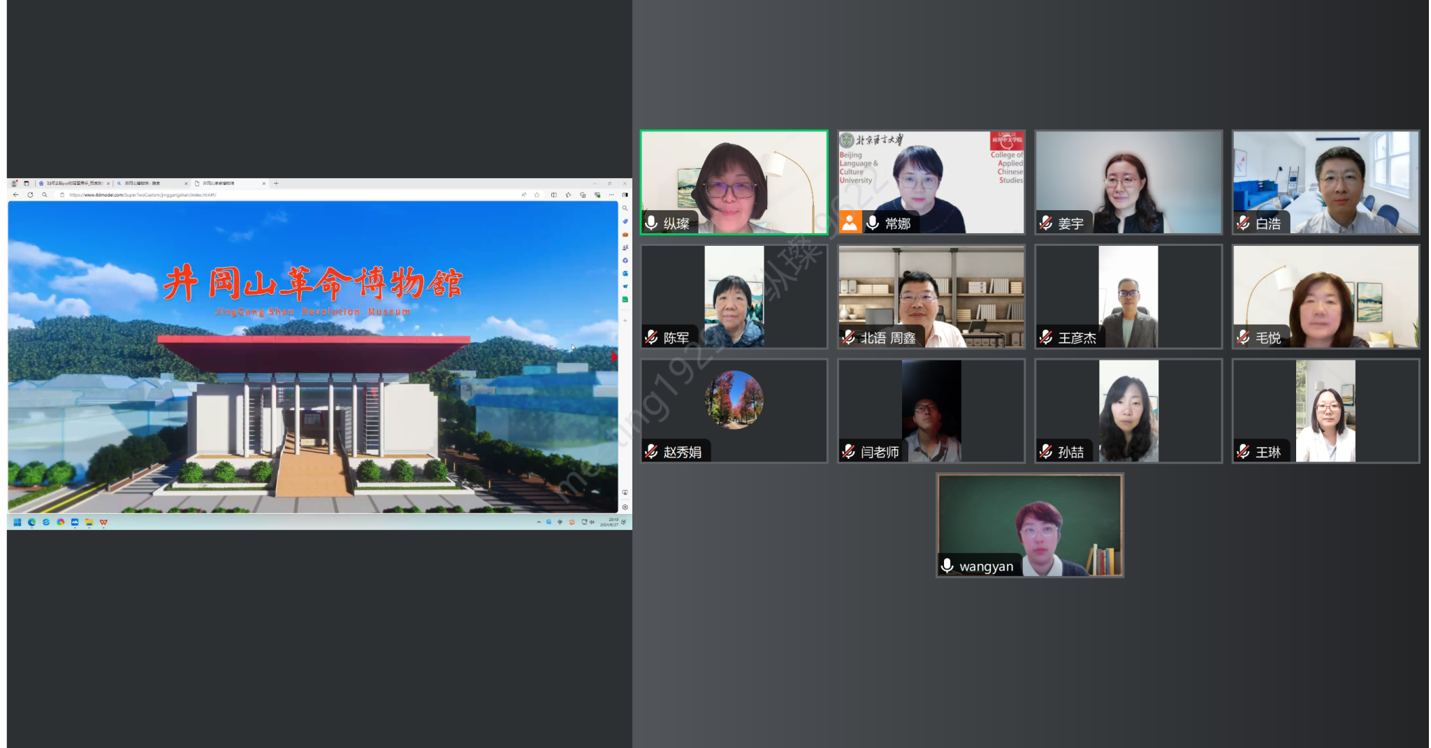The image size is (1431, 748).
Task: Toggle the muted microphone on 姜宇's tile
Action: pos(1046,223)
